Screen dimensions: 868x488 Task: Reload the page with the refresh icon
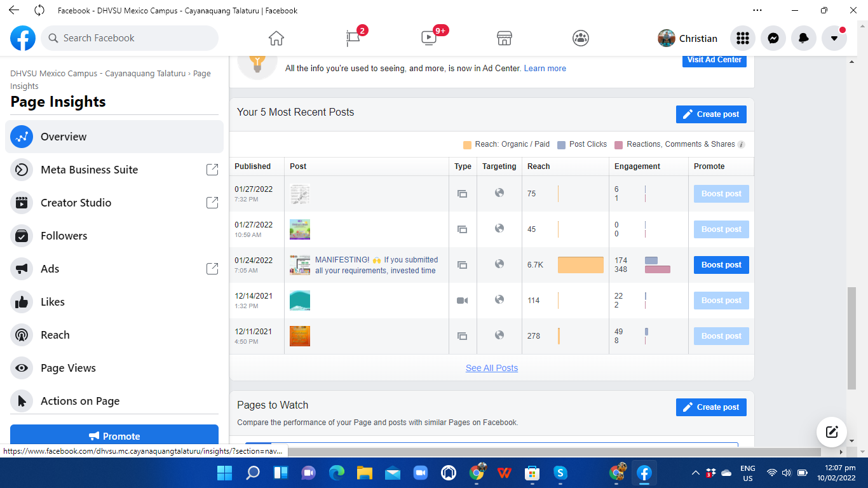click(x=39, y=10)
